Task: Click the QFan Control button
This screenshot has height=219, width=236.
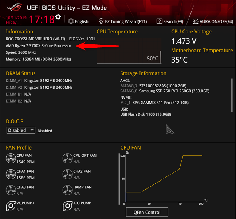Action: coord(147,212)
